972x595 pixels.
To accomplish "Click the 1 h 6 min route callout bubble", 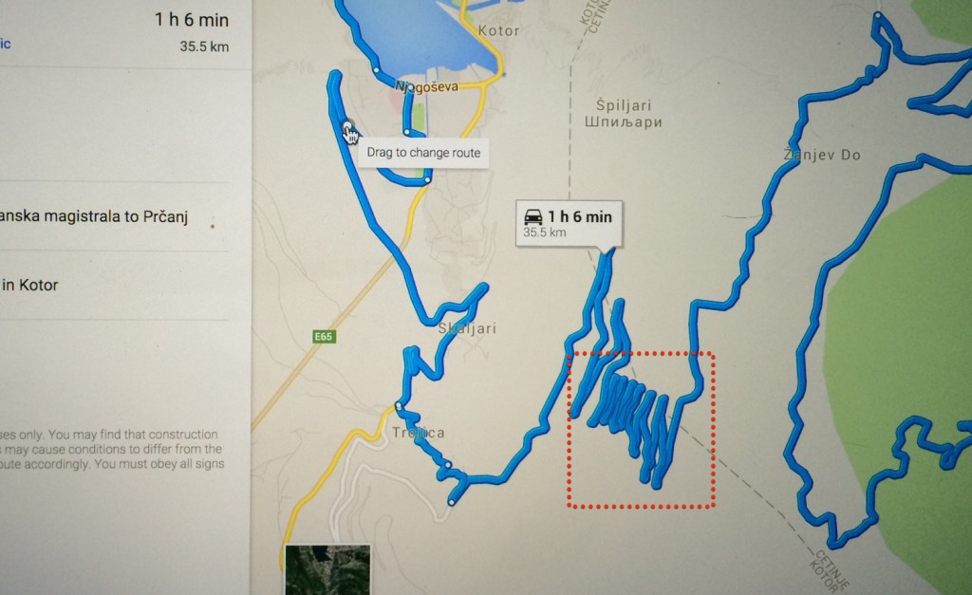I will point(570,224).
